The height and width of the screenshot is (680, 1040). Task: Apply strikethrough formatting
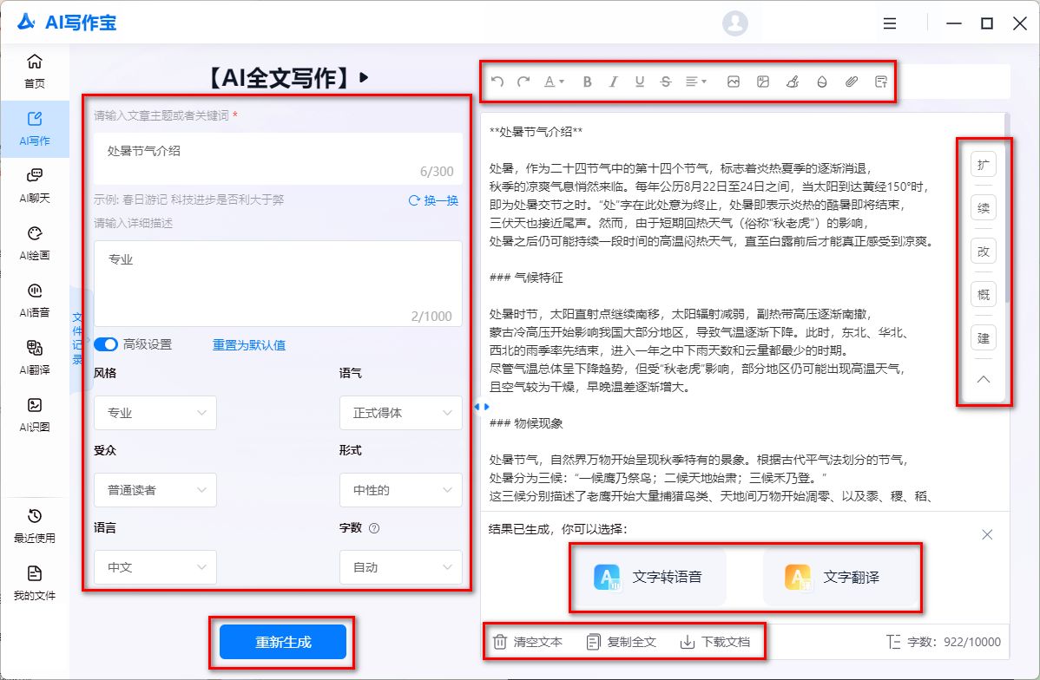[666, 82]
